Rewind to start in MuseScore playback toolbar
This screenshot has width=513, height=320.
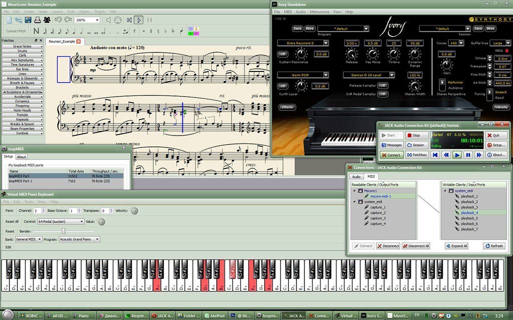tap(129, 20)
